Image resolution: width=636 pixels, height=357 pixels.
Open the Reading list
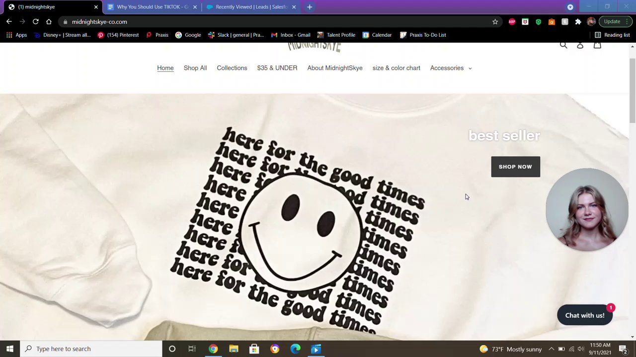612,35
